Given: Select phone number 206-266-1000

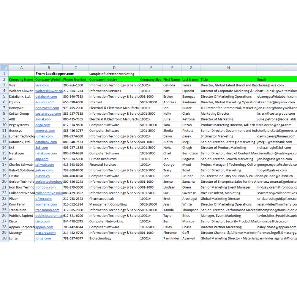Looking at the screenshot, I should (x=76, y=85).
